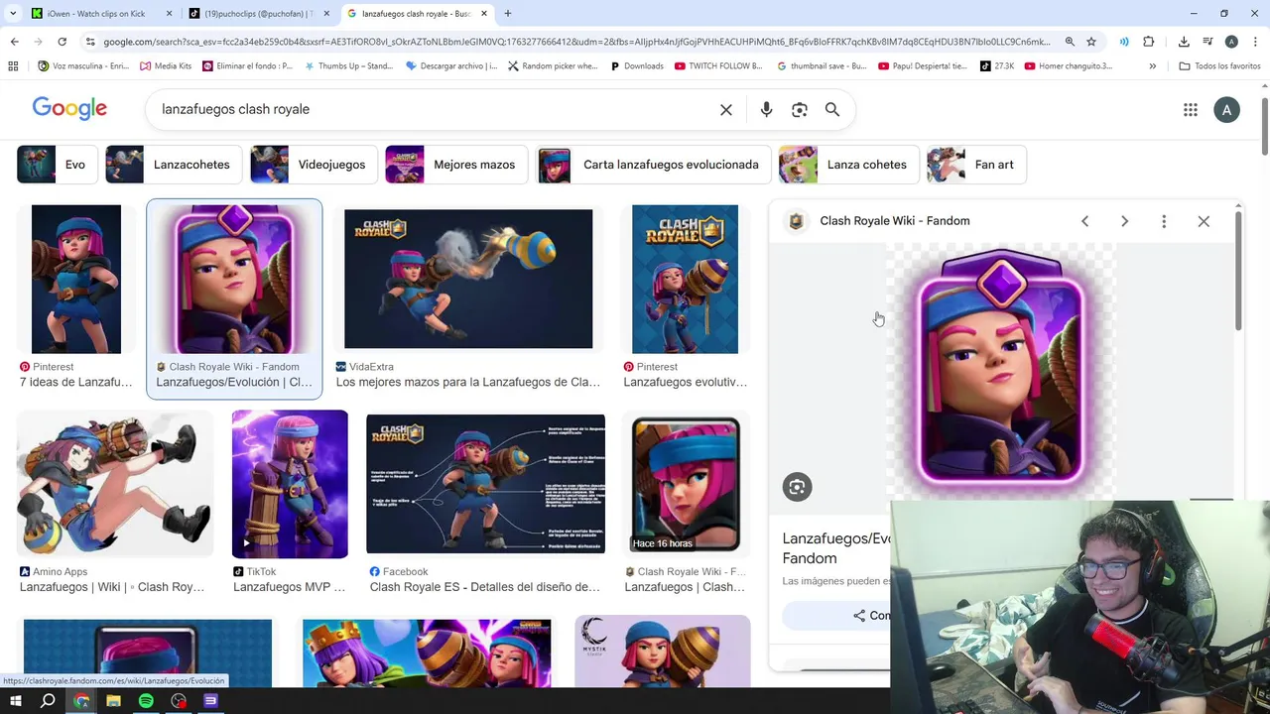This screenshot has height=714, width=1270.
Task: Open VidaExtra mejores mazos image
Action: point(468,279)
